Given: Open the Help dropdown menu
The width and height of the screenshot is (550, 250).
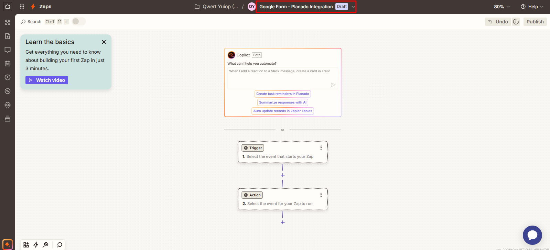Looking at the screenshot, I should [x=532, y=7].
